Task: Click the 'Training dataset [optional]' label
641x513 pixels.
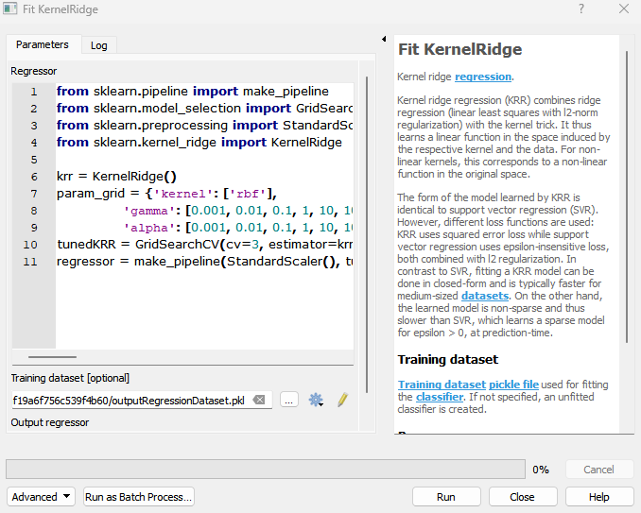Action: click(70, 378)
